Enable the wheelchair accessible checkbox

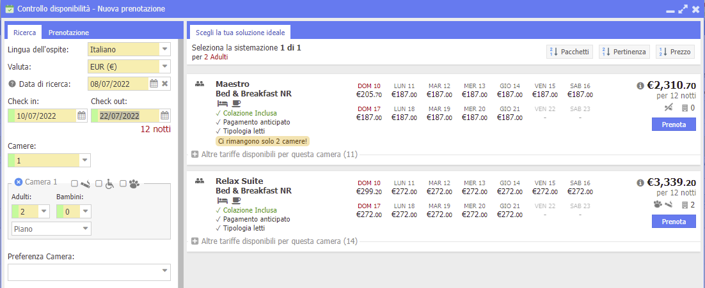point(99,183)
